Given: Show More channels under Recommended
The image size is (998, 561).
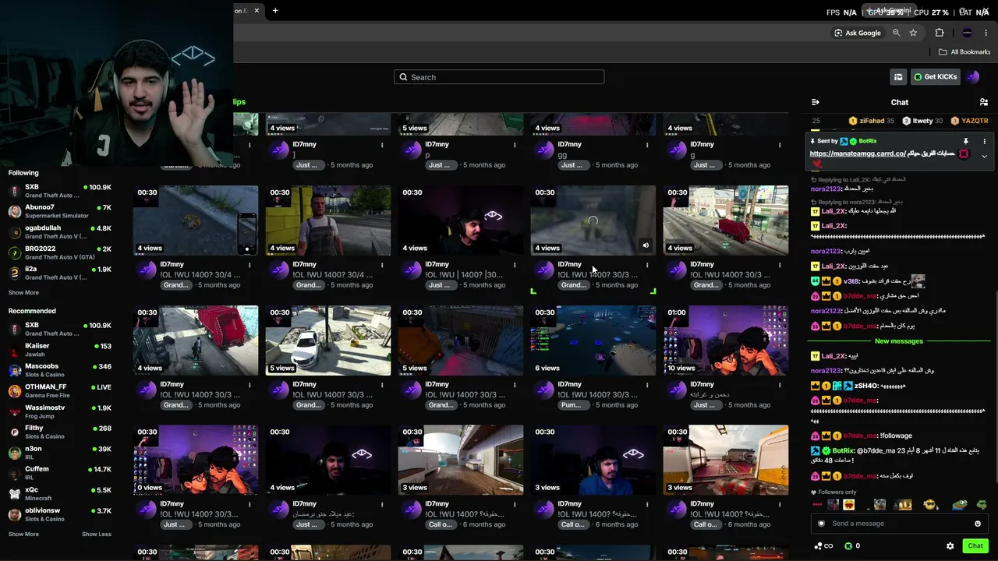Looking at the screenshot, I should point(23,535).
